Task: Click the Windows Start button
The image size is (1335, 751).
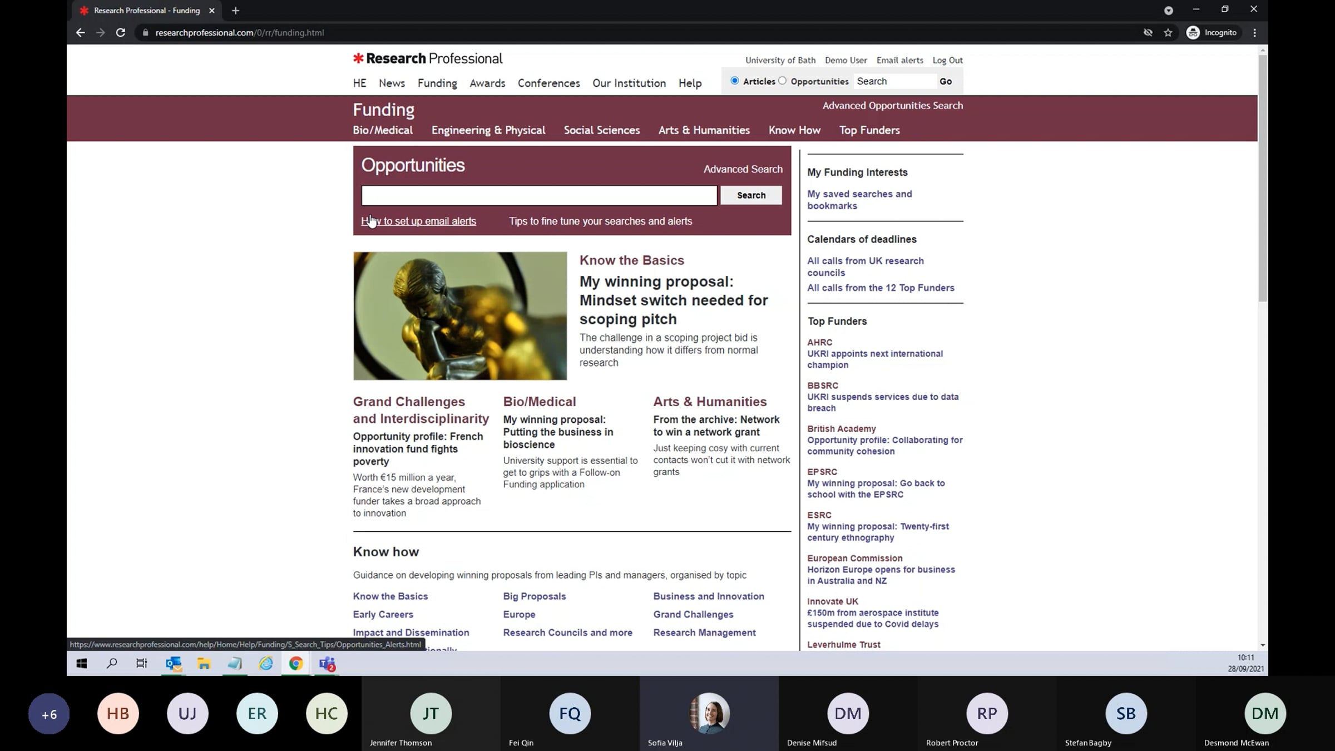Action: pyautogui.click(x=82, y=664)
